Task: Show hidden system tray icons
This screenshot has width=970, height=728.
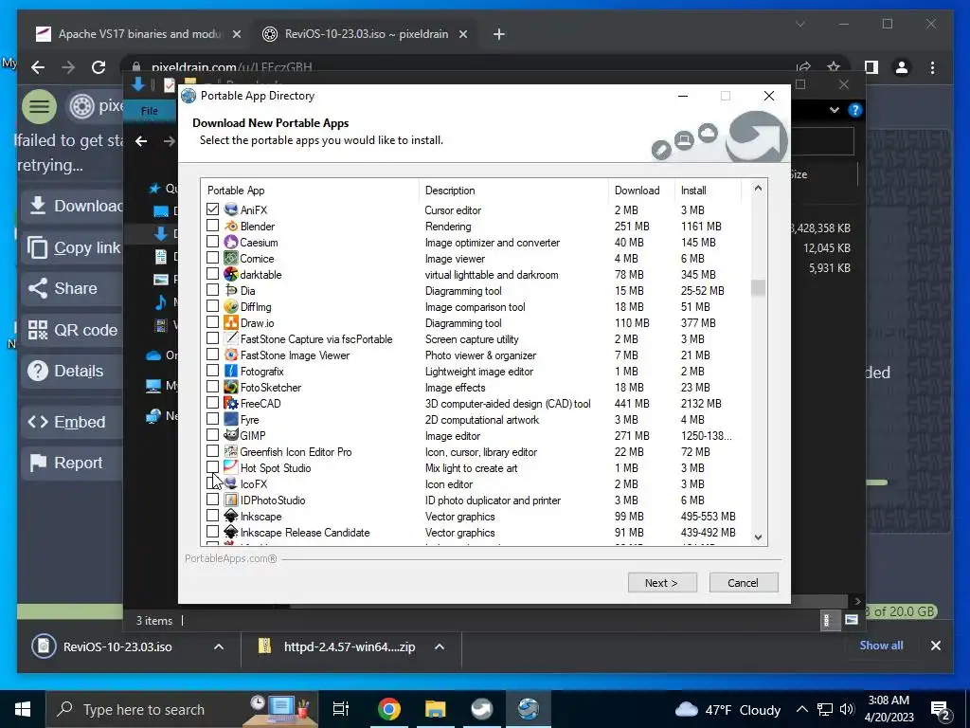Action: tap(801, 709)
